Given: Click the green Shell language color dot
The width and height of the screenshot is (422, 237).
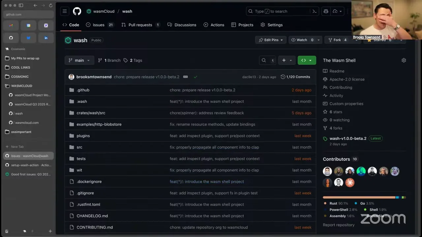Looking at the screenshot, I should point(365,210).
